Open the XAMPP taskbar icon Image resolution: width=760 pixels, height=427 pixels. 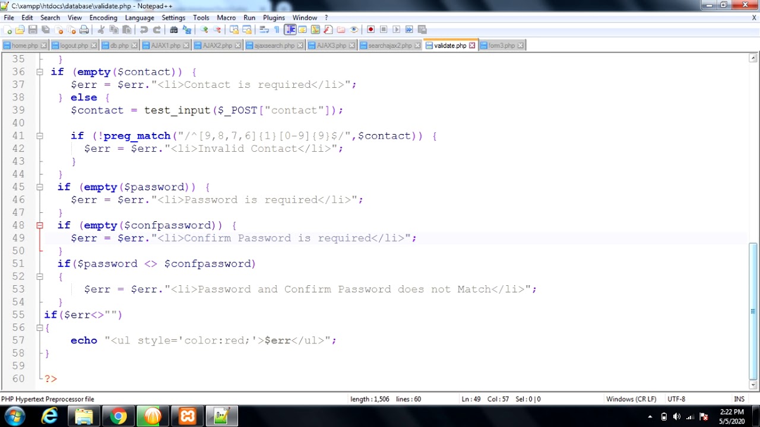point(188,417)
